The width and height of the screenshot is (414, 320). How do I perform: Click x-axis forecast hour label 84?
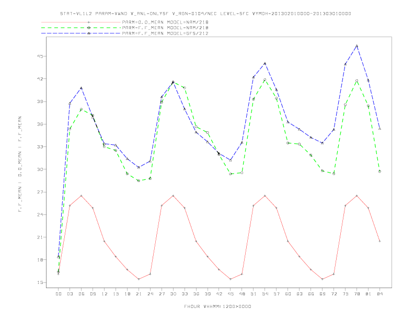click(379, 294)
